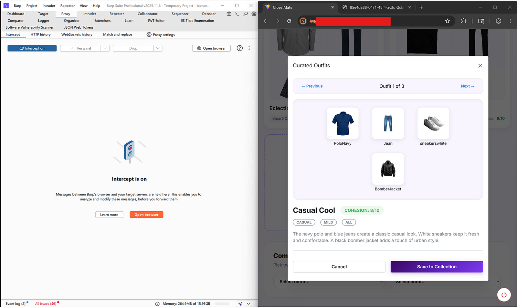517x308 pixels.
Task: Open the Repeater tool tab
Action: tap(117, 14)
